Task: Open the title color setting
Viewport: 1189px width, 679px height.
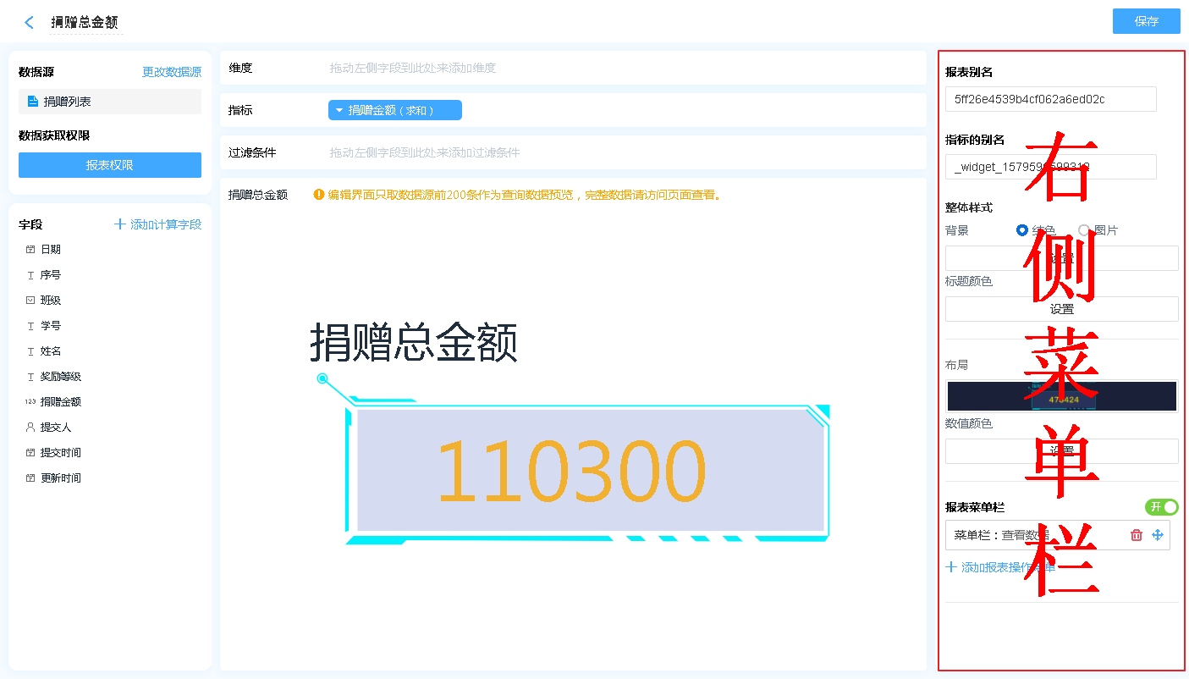Action: tap(1061, 309)
